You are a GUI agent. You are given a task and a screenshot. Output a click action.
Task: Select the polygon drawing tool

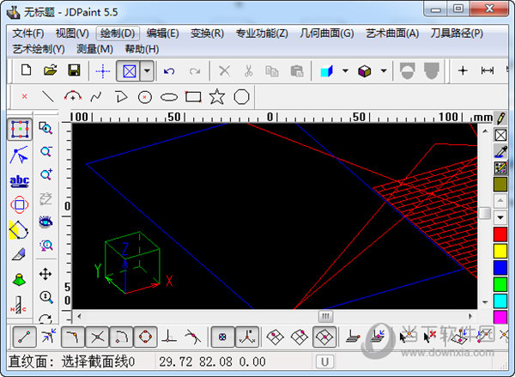(x=241, y=97)
